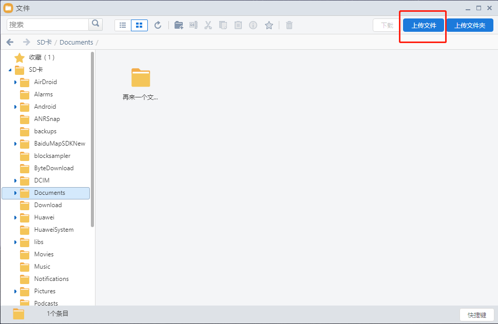Click the scissors cut icon
498x324 pixels.
(208, 25)
